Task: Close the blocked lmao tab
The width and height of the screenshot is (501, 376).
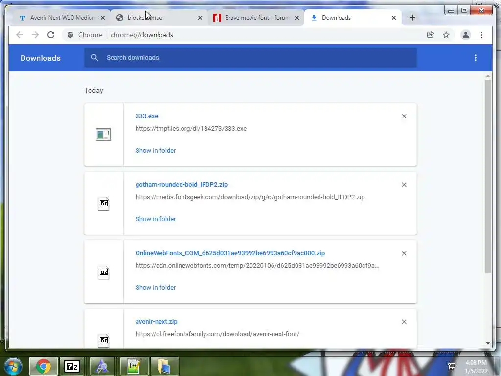Action: pyautogui.click(x=200, y=18)
